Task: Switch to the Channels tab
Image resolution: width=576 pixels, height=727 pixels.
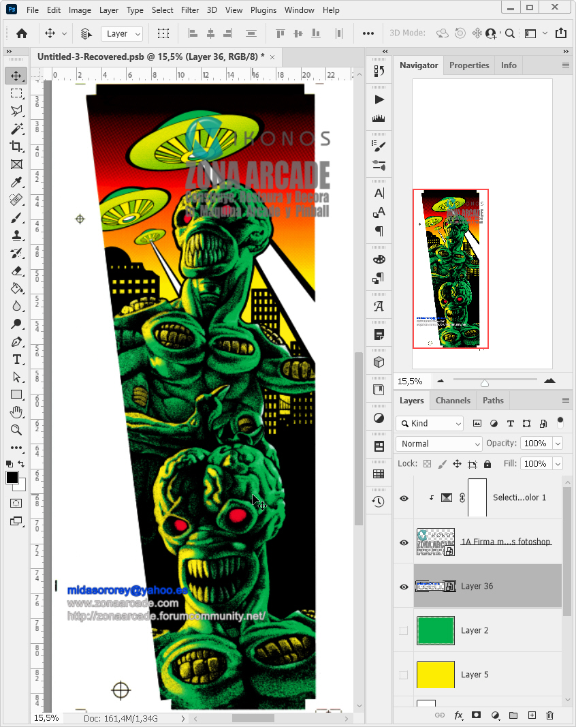Action: [x=452, y=400]
